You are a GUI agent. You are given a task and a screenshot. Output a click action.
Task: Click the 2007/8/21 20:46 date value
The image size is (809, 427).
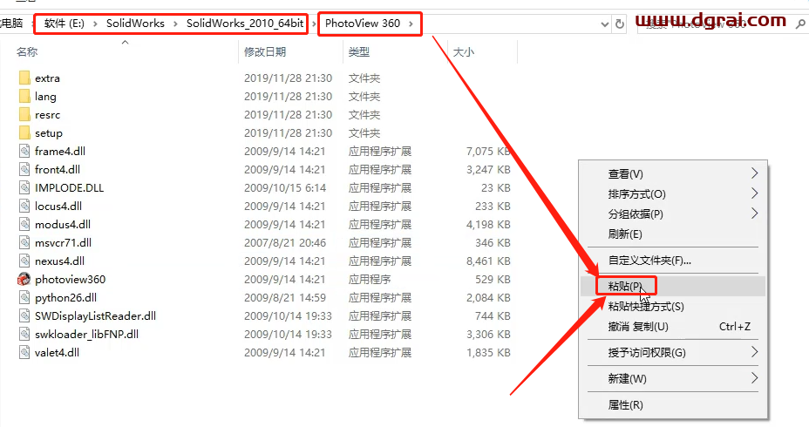[285, 243]
